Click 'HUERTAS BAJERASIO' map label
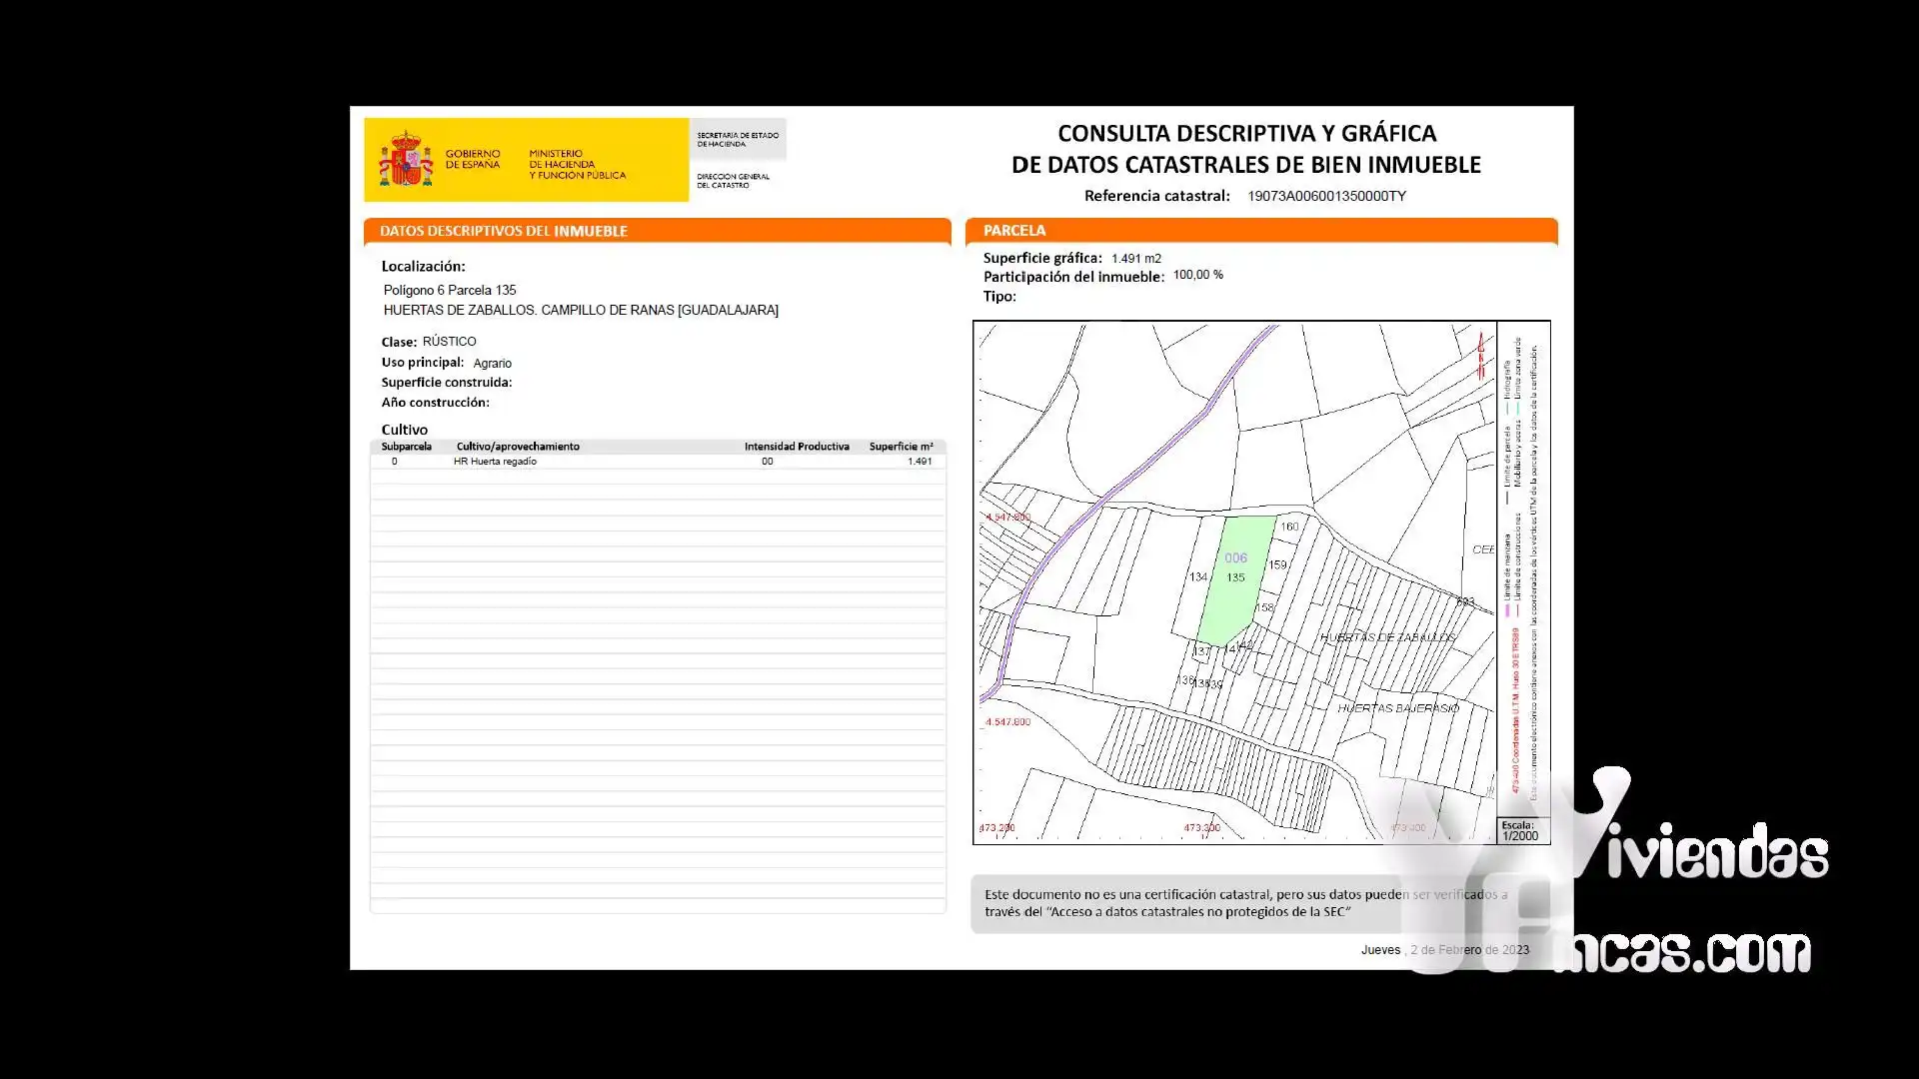Image resolution: width=1919 pixels, height=1079 pixels. [1398, 708]
